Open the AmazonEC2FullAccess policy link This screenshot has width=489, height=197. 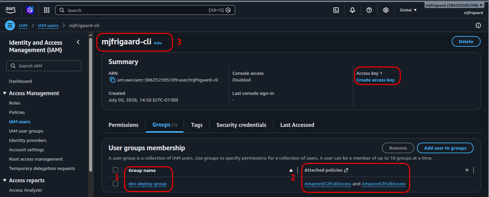pos(328,184)
